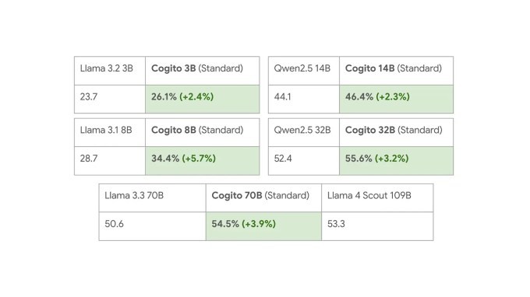This screenshot has height=297, width=530.
Task: Click the Cogito 32B (Standard) header
Action: (397, 132)
